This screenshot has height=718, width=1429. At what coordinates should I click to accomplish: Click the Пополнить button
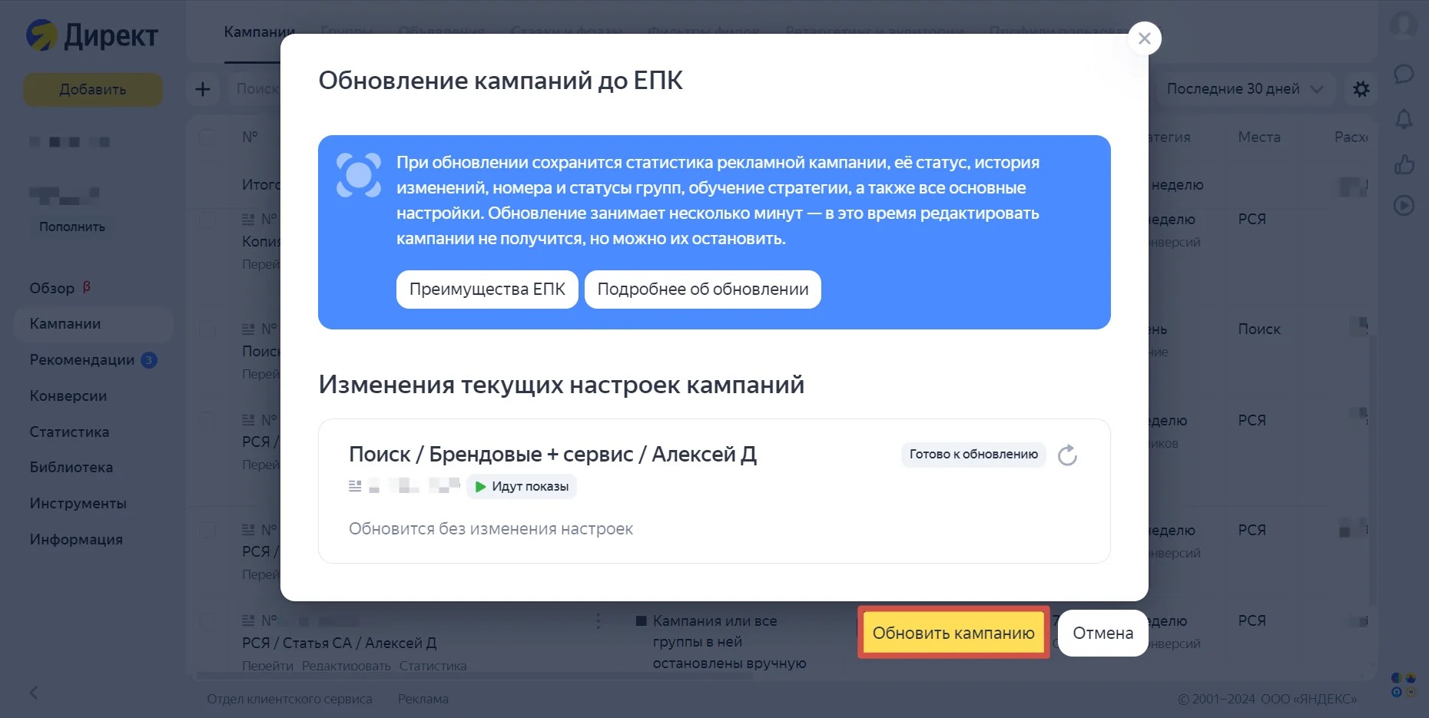[72, 227]
